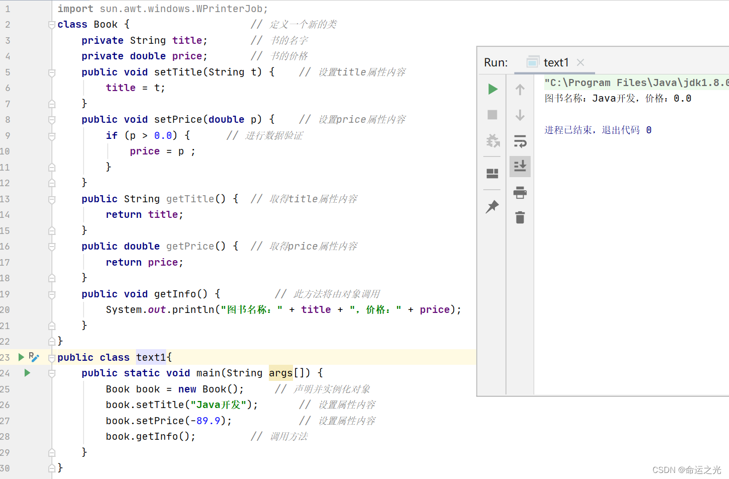Collapse the main method fold marker on line 24
Image resolution: width=729 pixels, height=479 pixels.
[x=52, y=373]
